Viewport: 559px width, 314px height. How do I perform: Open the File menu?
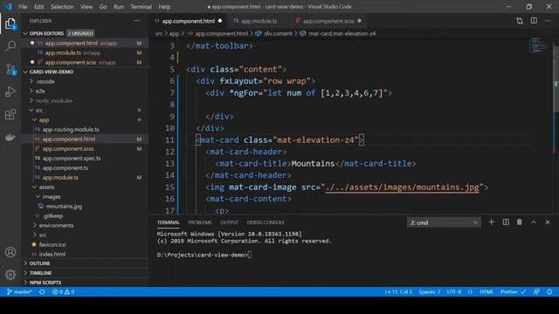[23, 6]
